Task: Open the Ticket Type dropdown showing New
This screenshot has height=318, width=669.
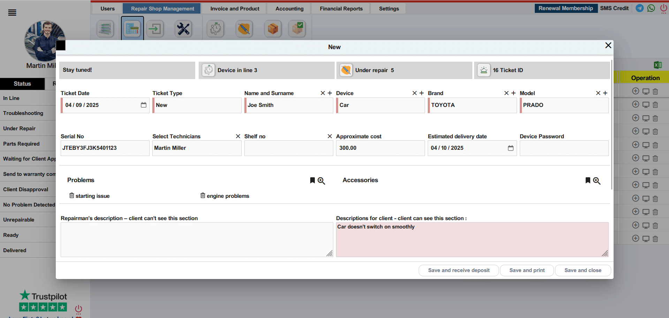Action: 197,105
